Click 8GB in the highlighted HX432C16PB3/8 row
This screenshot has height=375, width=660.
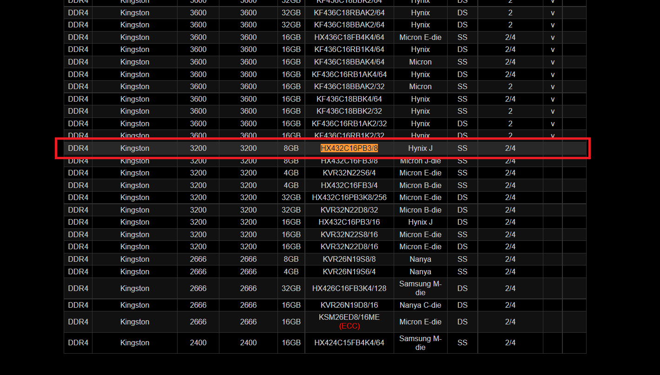(x=291, y=148)
